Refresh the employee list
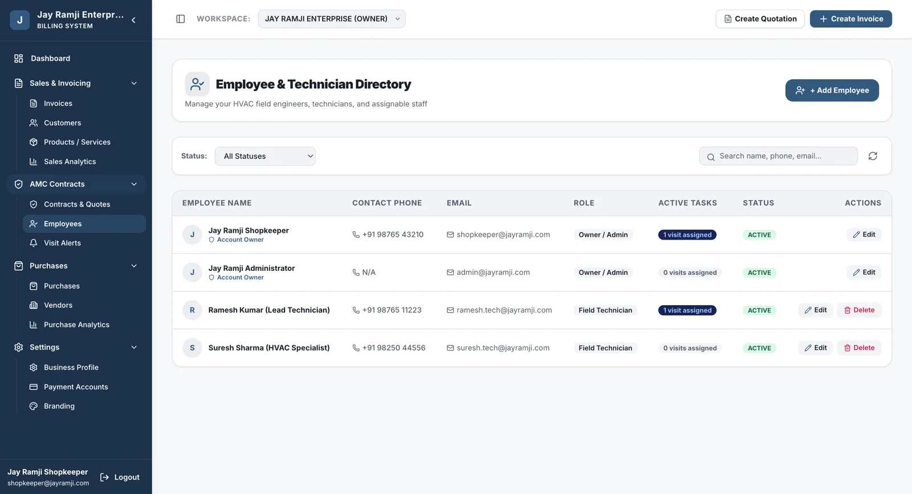This screenshot has height=494, width=912. point(873,156)
